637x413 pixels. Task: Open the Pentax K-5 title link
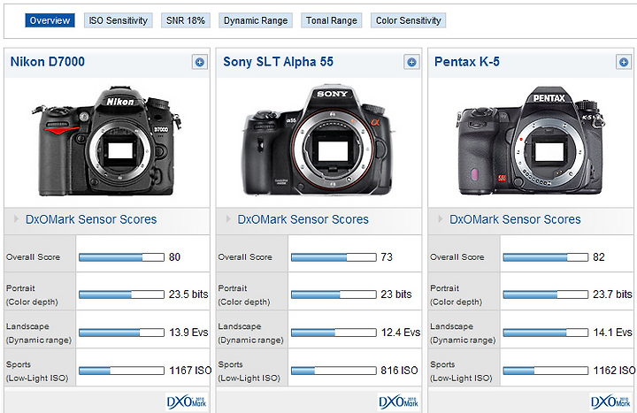tap(467, 62)
